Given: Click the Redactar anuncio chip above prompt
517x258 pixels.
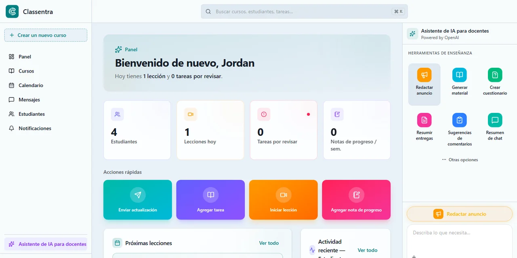Looking at the screenshot, I should click(460, 214).
